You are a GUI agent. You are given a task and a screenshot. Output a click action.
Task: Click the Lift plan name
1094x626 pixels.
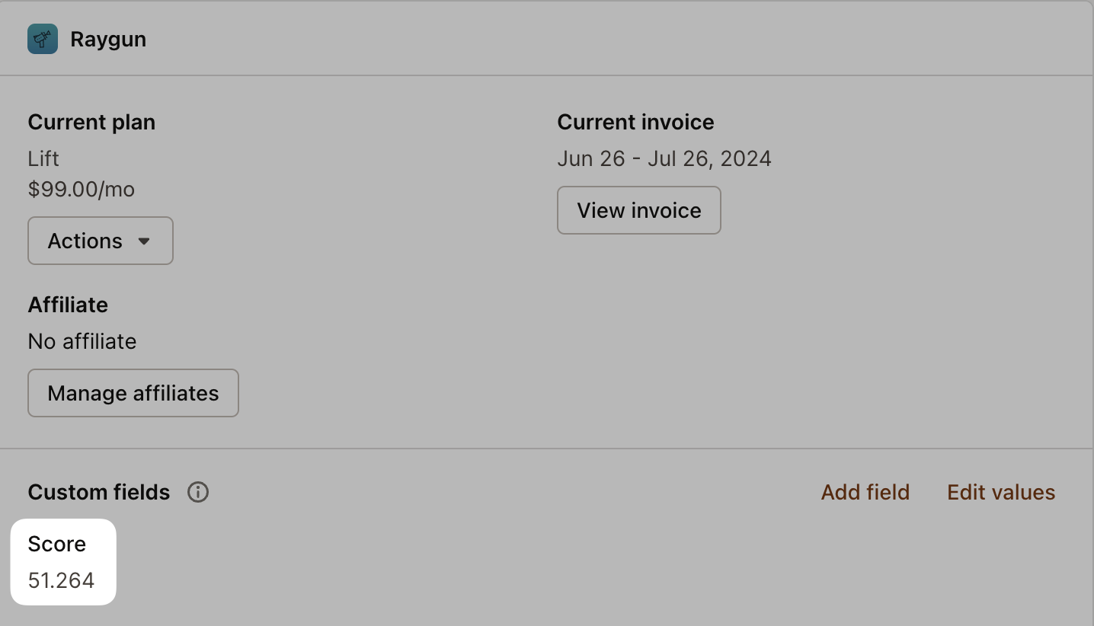click(43, 158)
